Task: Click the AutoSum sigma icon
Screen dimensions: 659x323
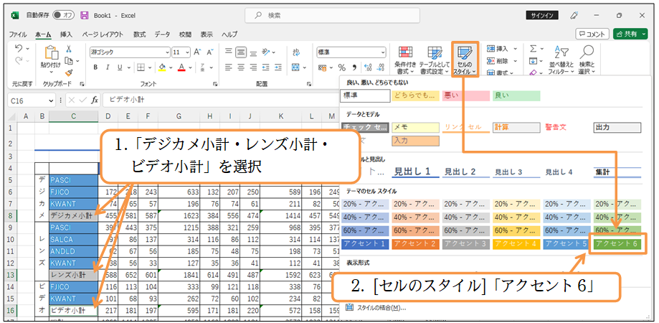Action: tap(533, 49)
